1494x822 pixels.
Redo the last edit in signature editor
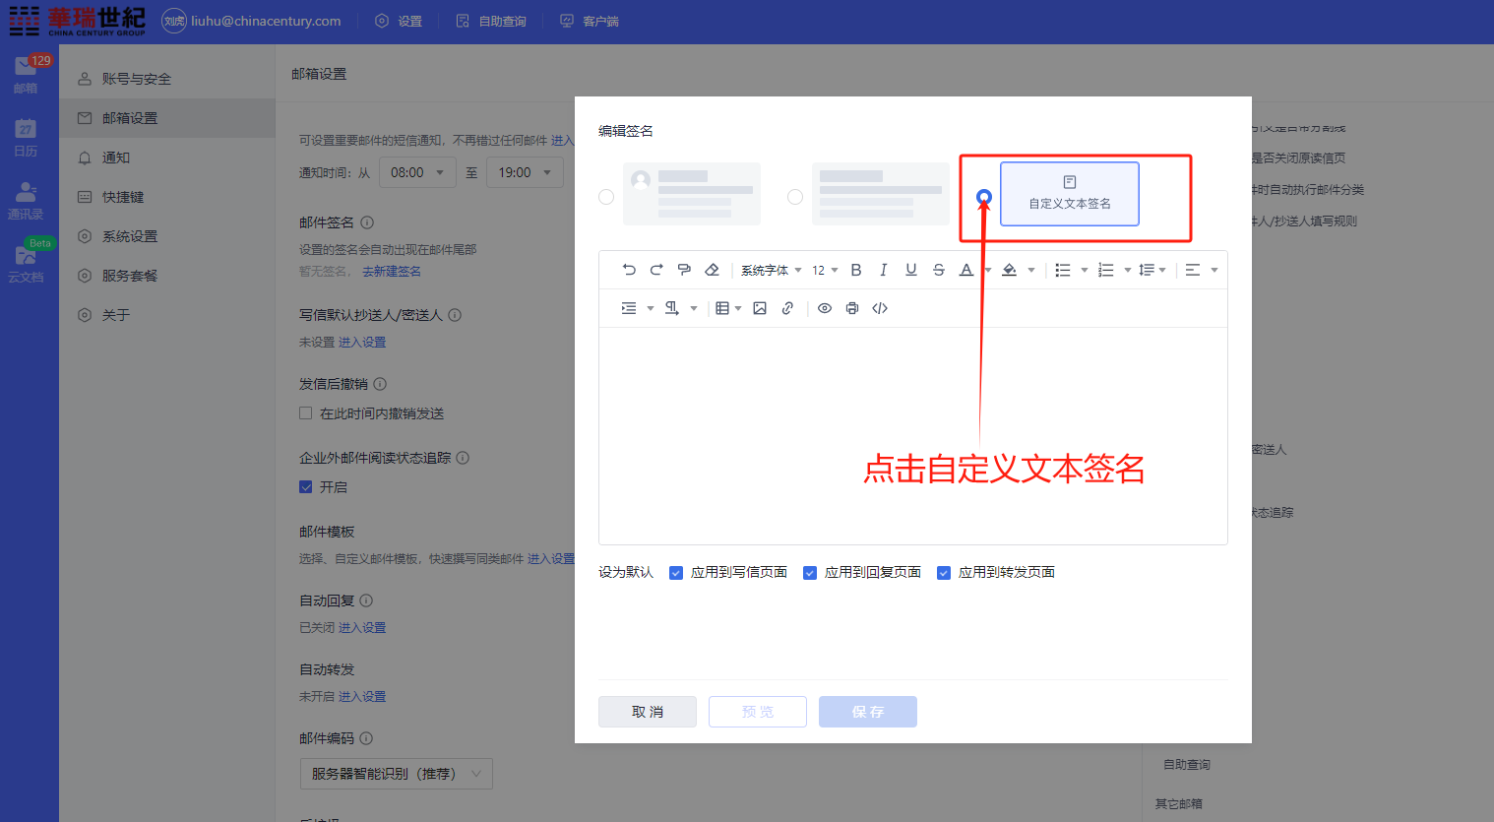click(x=656, y=270)
